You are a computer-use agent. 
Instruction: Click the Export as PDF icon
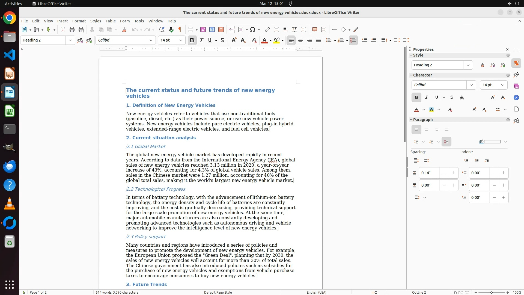(63, 29)
